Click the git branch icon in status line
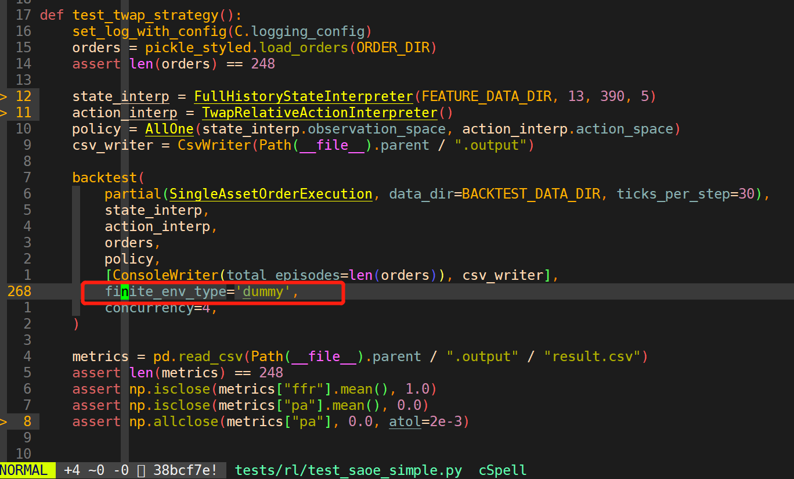The image size is (794, 479). click(141, 470)
